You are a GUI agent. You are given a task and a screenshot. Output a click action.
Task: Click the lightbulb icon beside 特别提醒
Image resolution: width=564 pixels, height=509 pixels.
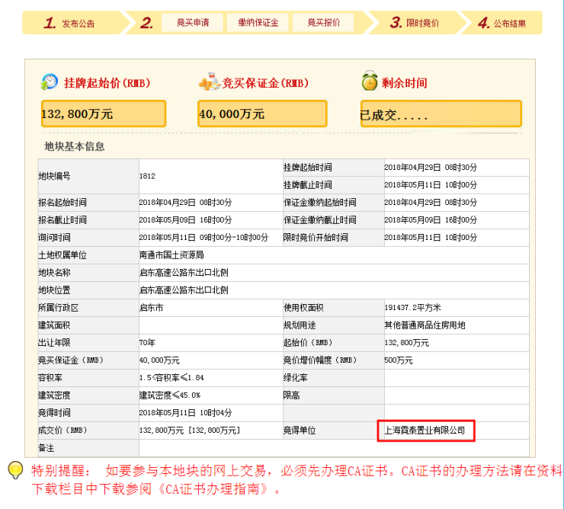pyautogui.click(x=14, y=470)
